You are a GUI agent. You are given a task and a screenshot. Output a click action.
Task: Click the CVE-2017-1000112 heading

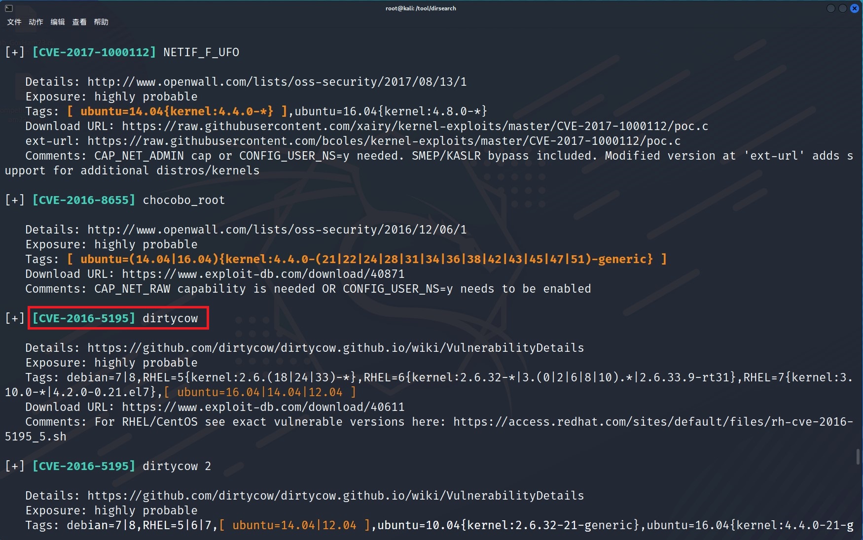point(94,52)
